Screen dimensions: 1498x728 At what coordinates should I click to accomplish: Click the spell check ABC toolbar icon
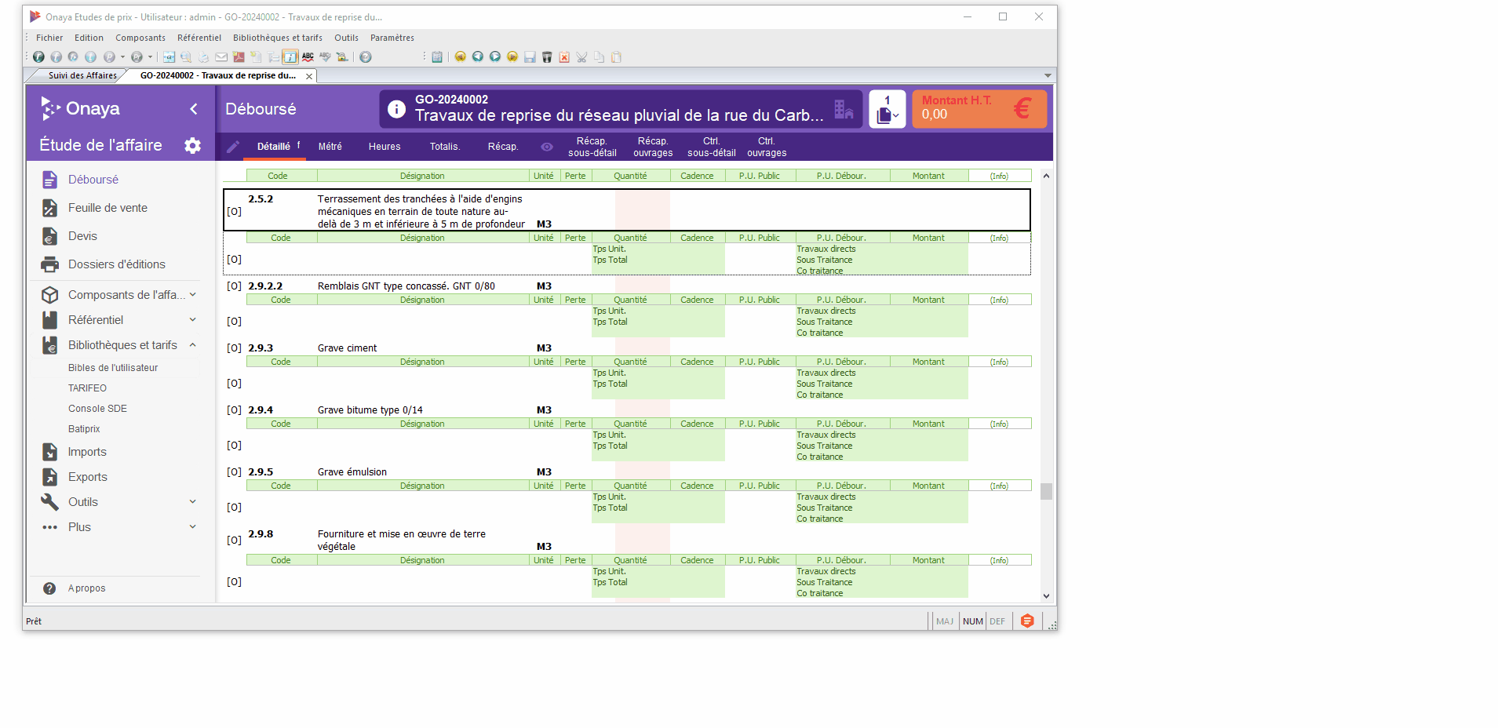tap(308, 56)
